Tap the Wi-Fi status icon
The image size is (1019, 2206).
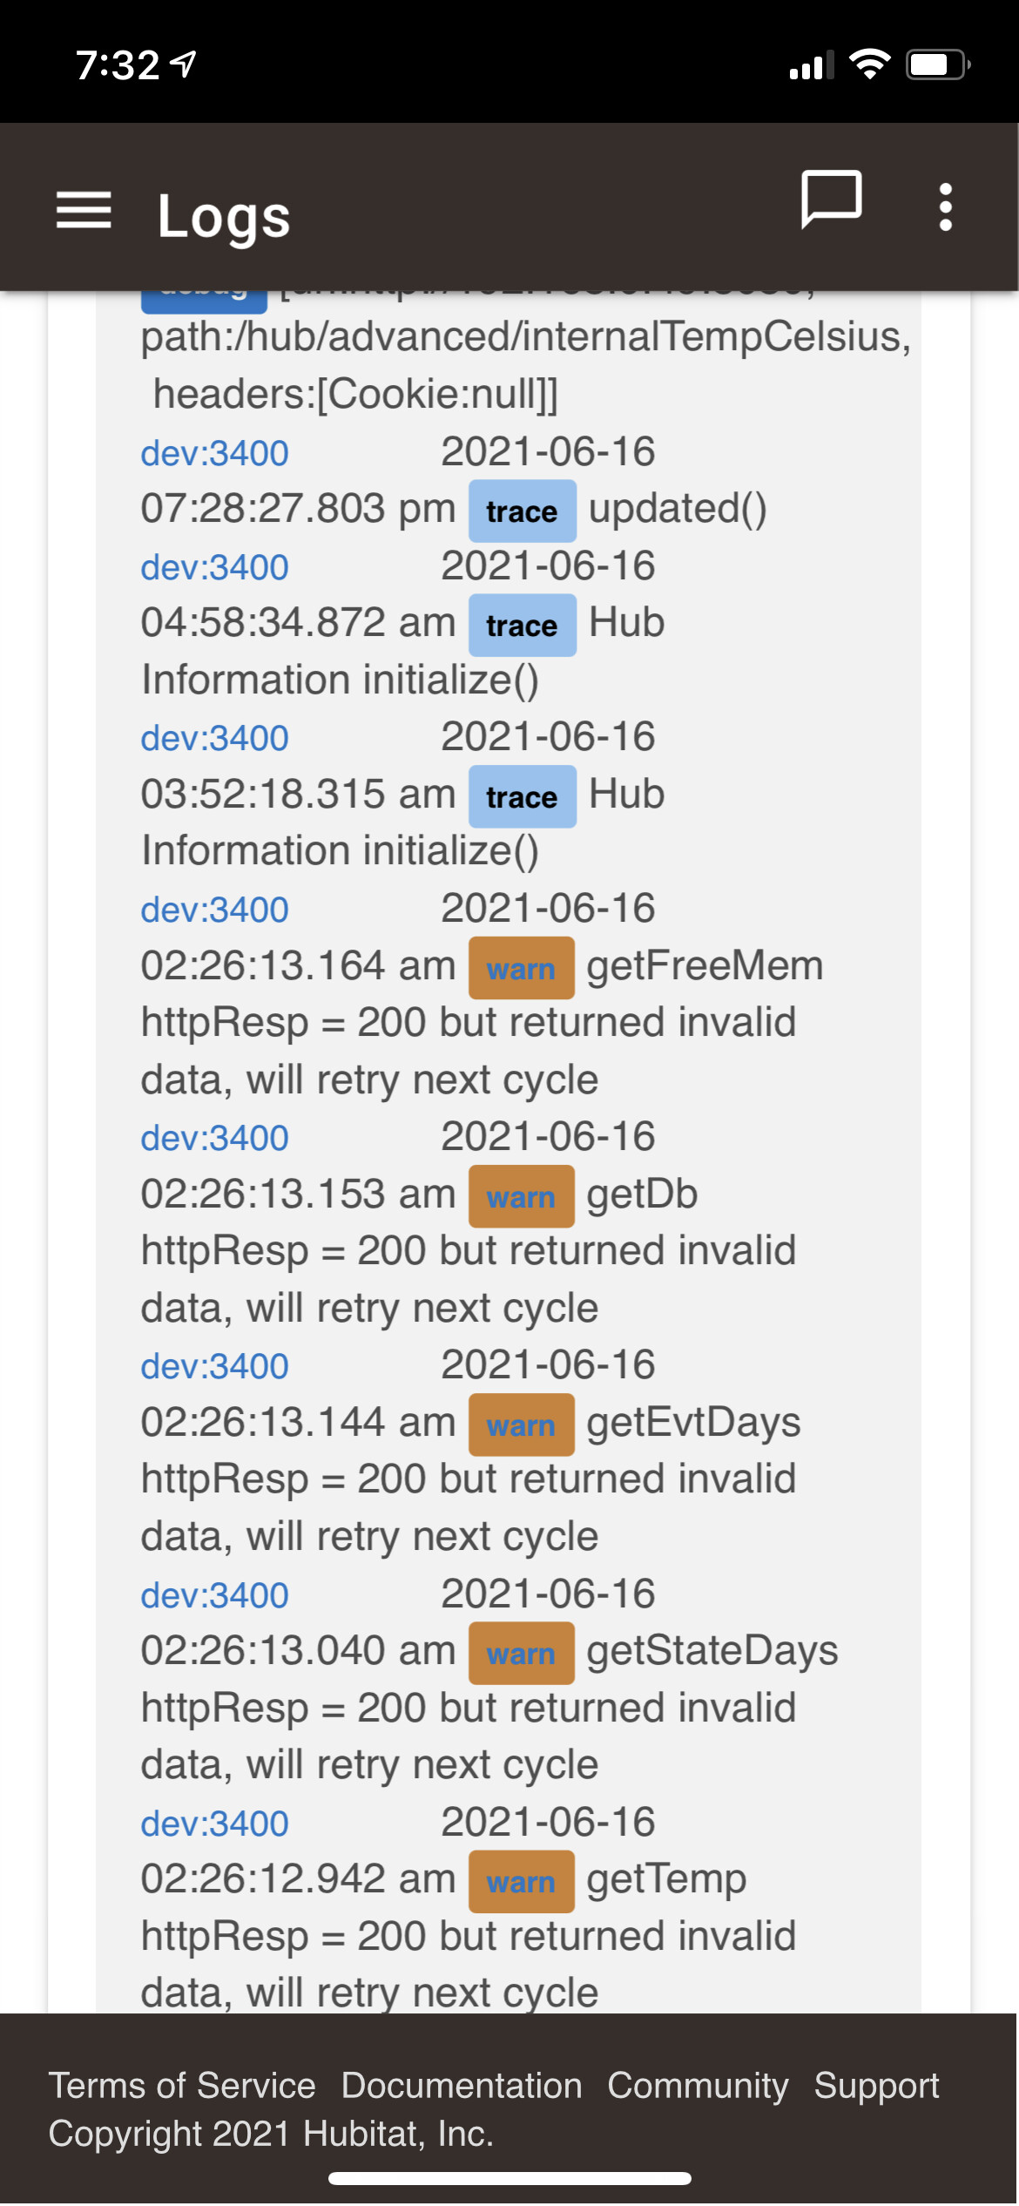click(x=869, y=64)
